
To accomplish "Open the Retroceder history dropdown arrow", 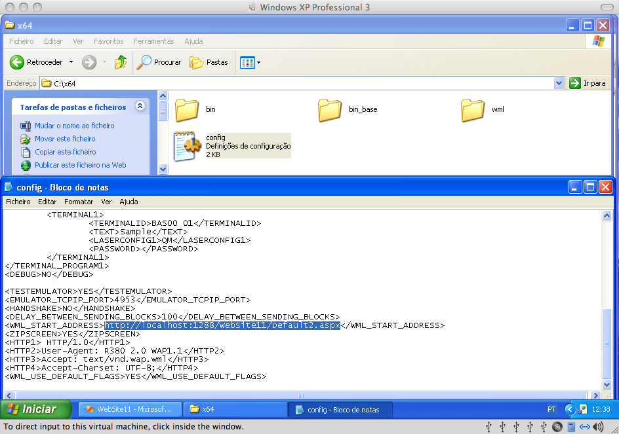I will coord(71,62).
